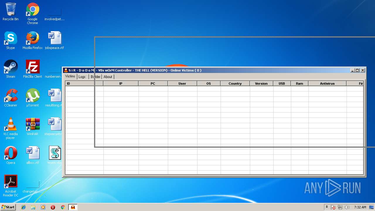This screenshot has height=211, width=375.
Task: Open Steam desktop shortcut
Action: coord(11,69)
